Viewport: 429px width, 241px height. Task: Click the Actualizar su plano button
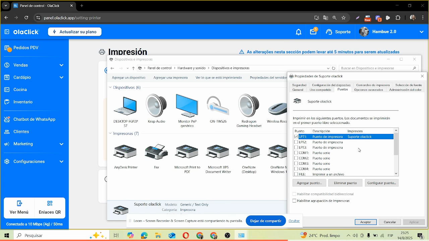click(75, 32)
